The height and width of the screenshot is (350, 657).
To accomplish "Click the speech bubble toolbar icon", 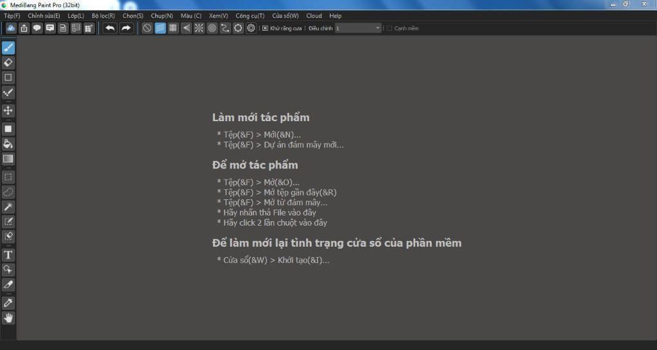I will 37,28.
